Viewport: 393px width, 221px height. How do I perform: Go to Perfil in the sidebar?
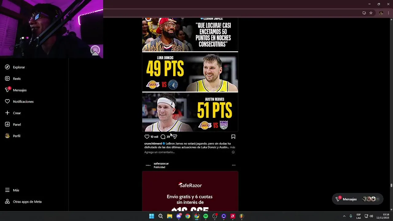[13, 136]
